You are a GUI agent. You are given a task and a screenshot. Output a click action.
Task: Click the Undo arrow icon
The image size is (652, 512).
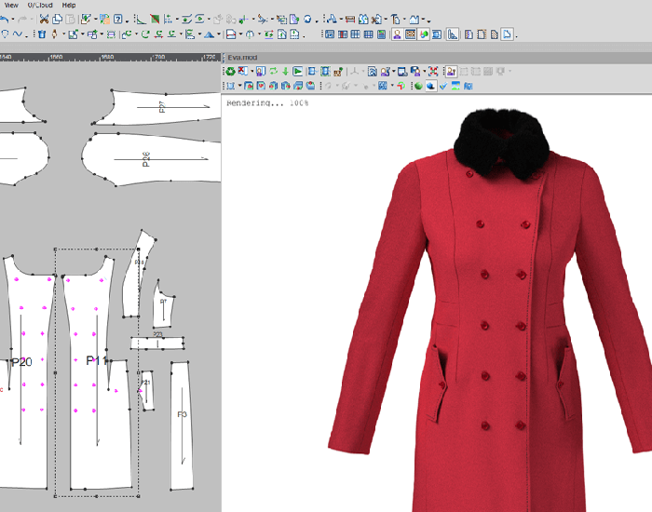[x=4, y=20]
